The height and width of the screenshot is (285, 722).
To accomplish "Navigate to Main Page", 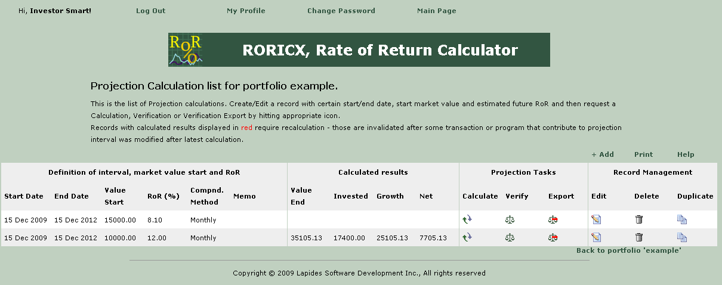I will click(436, 11).
